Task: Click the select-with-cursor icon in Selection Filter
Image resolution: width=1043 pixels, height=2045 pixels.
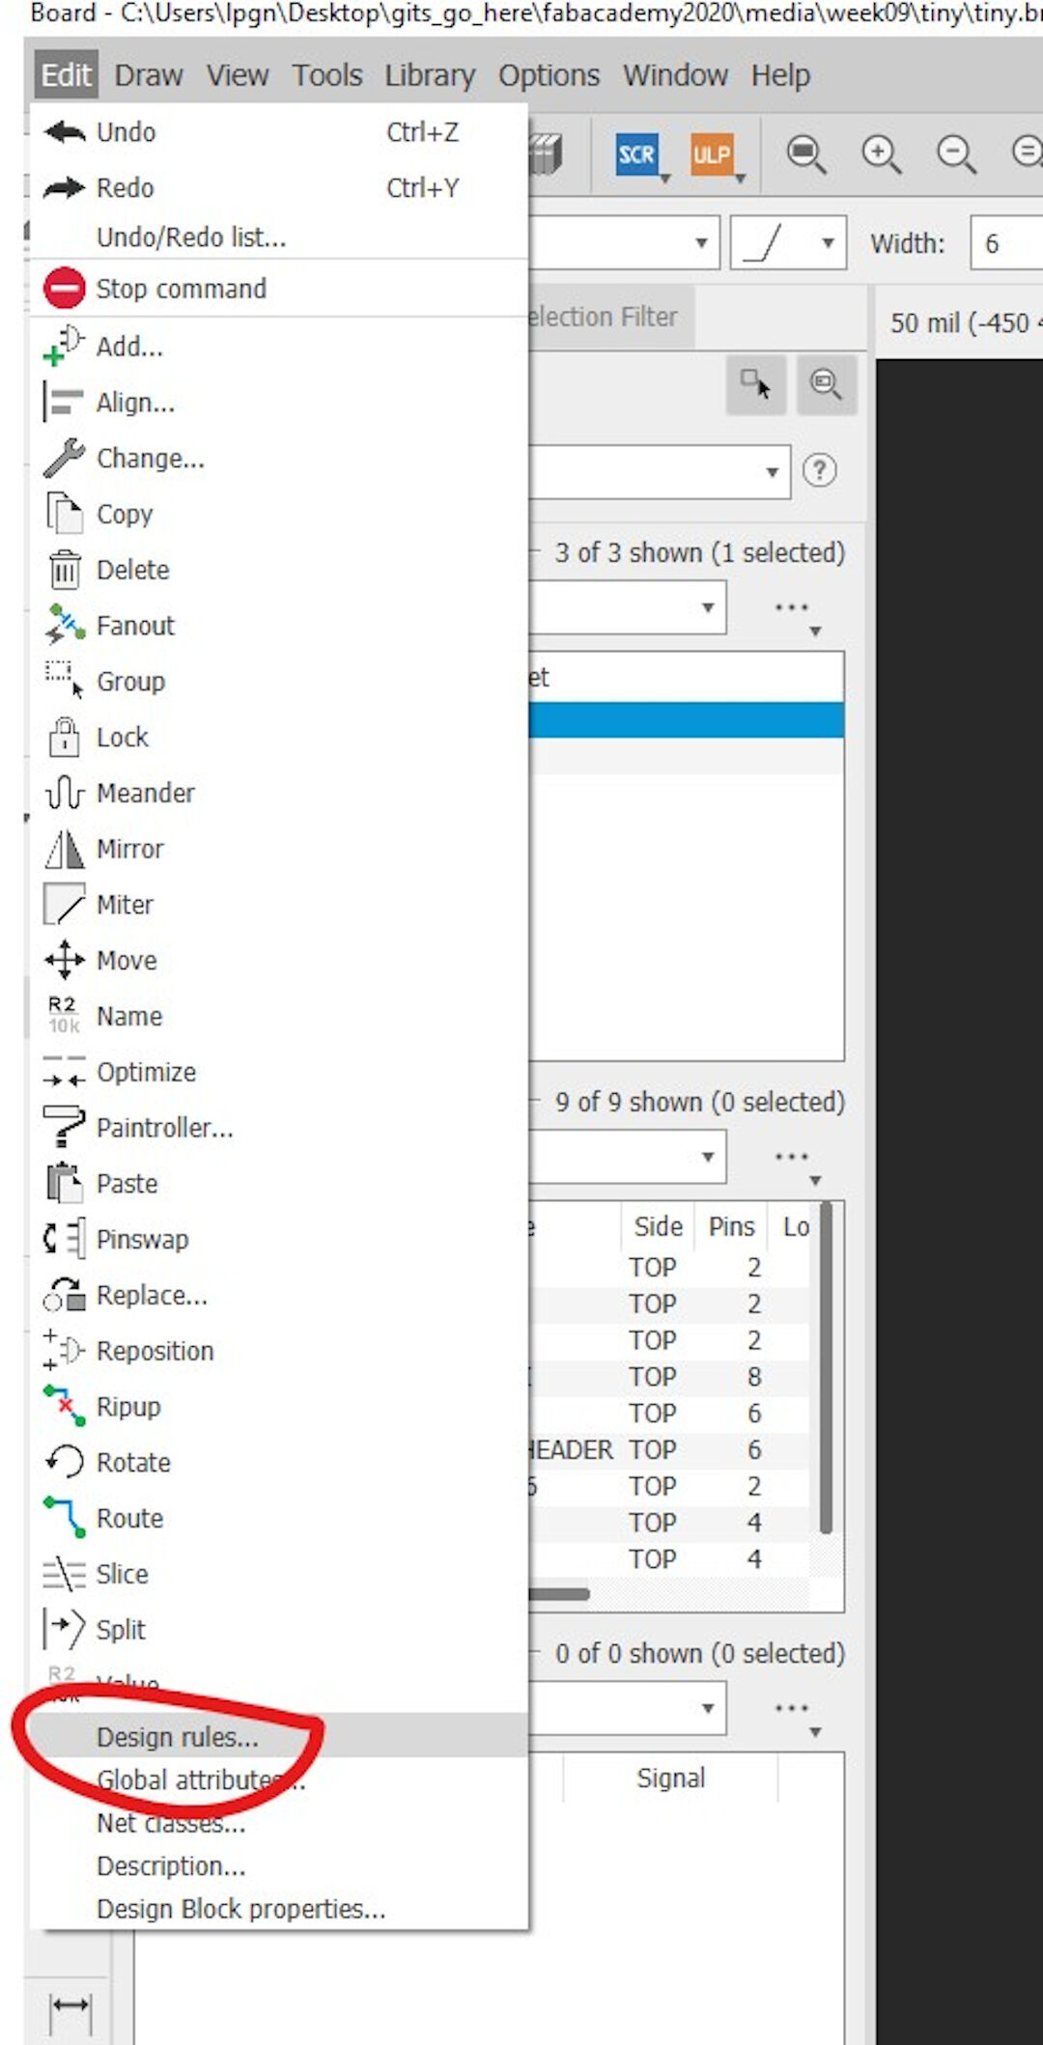Action: 755,384
